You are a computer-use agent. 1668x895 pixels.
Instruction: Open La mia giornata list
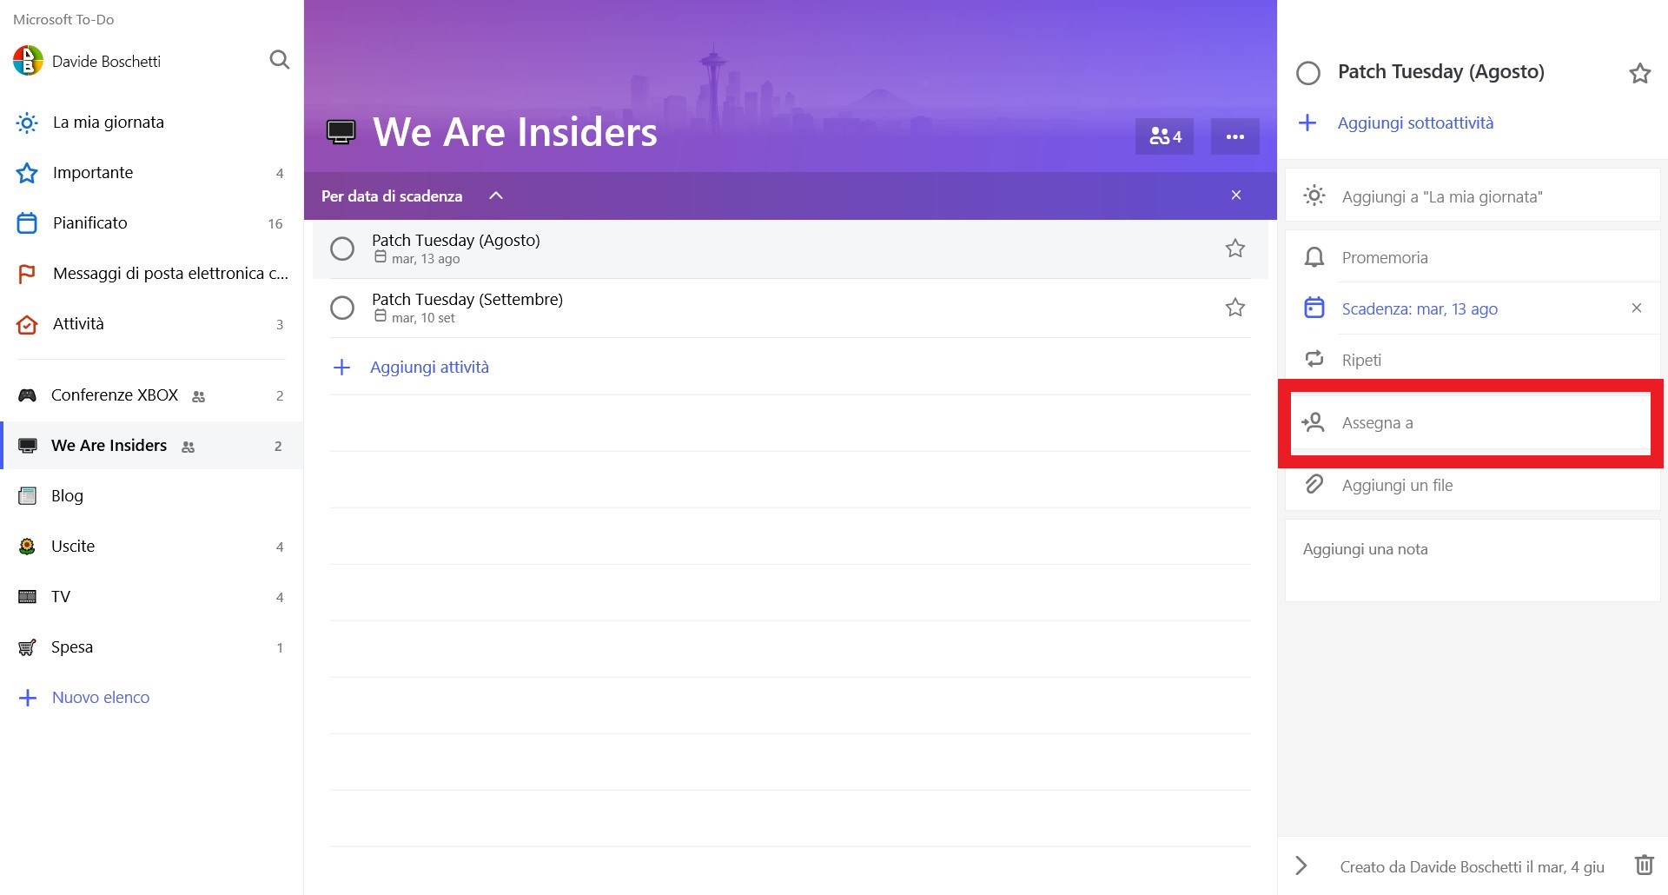pos(151,123)
